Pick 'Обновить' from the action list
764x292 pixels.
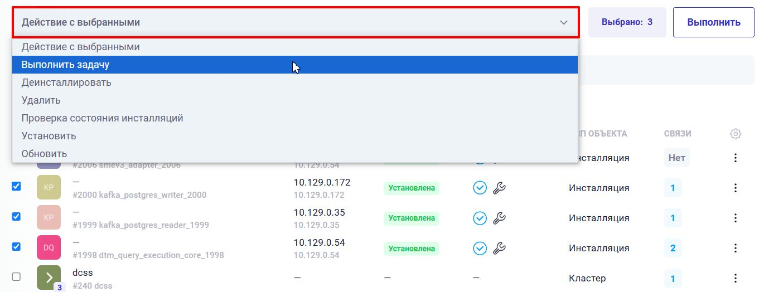click(44, 154)
